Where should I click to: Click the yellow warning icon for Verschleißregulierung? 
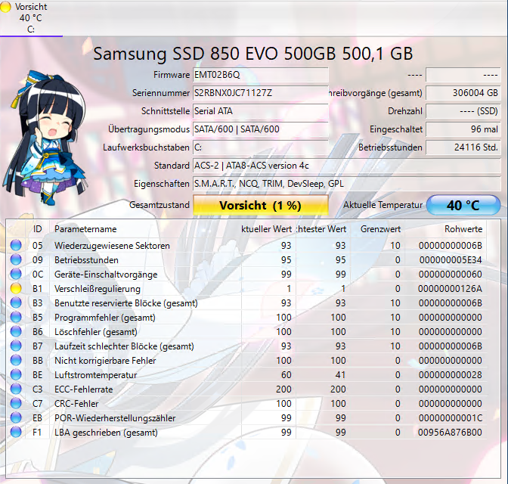pos(16,288)
